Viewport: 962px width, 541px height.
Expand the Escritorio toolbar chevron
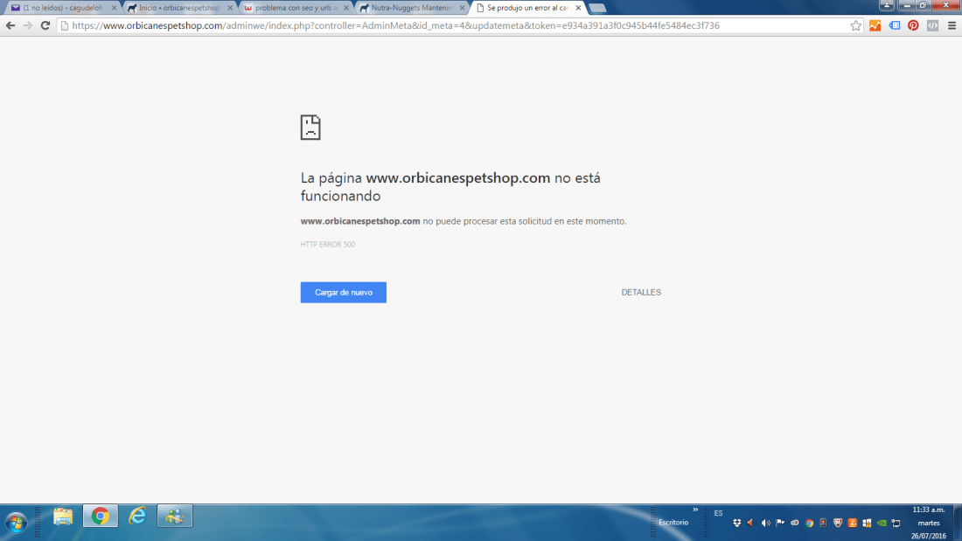tap(695, 510)
